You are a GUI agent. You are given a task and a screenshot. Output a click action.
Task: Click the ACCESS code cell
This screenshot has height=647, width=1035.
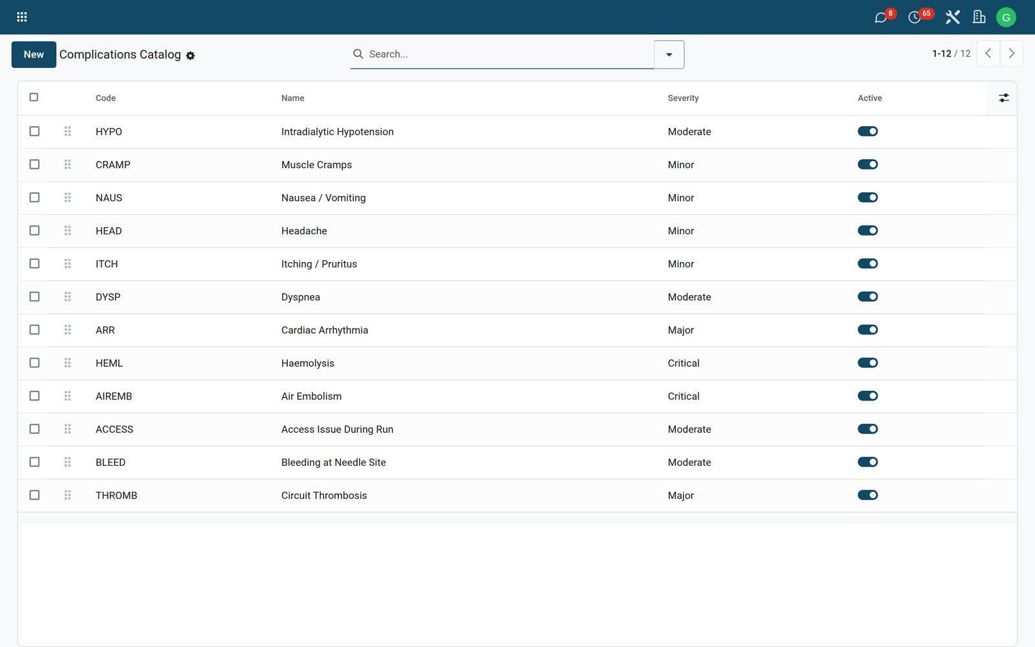[114, 430]
